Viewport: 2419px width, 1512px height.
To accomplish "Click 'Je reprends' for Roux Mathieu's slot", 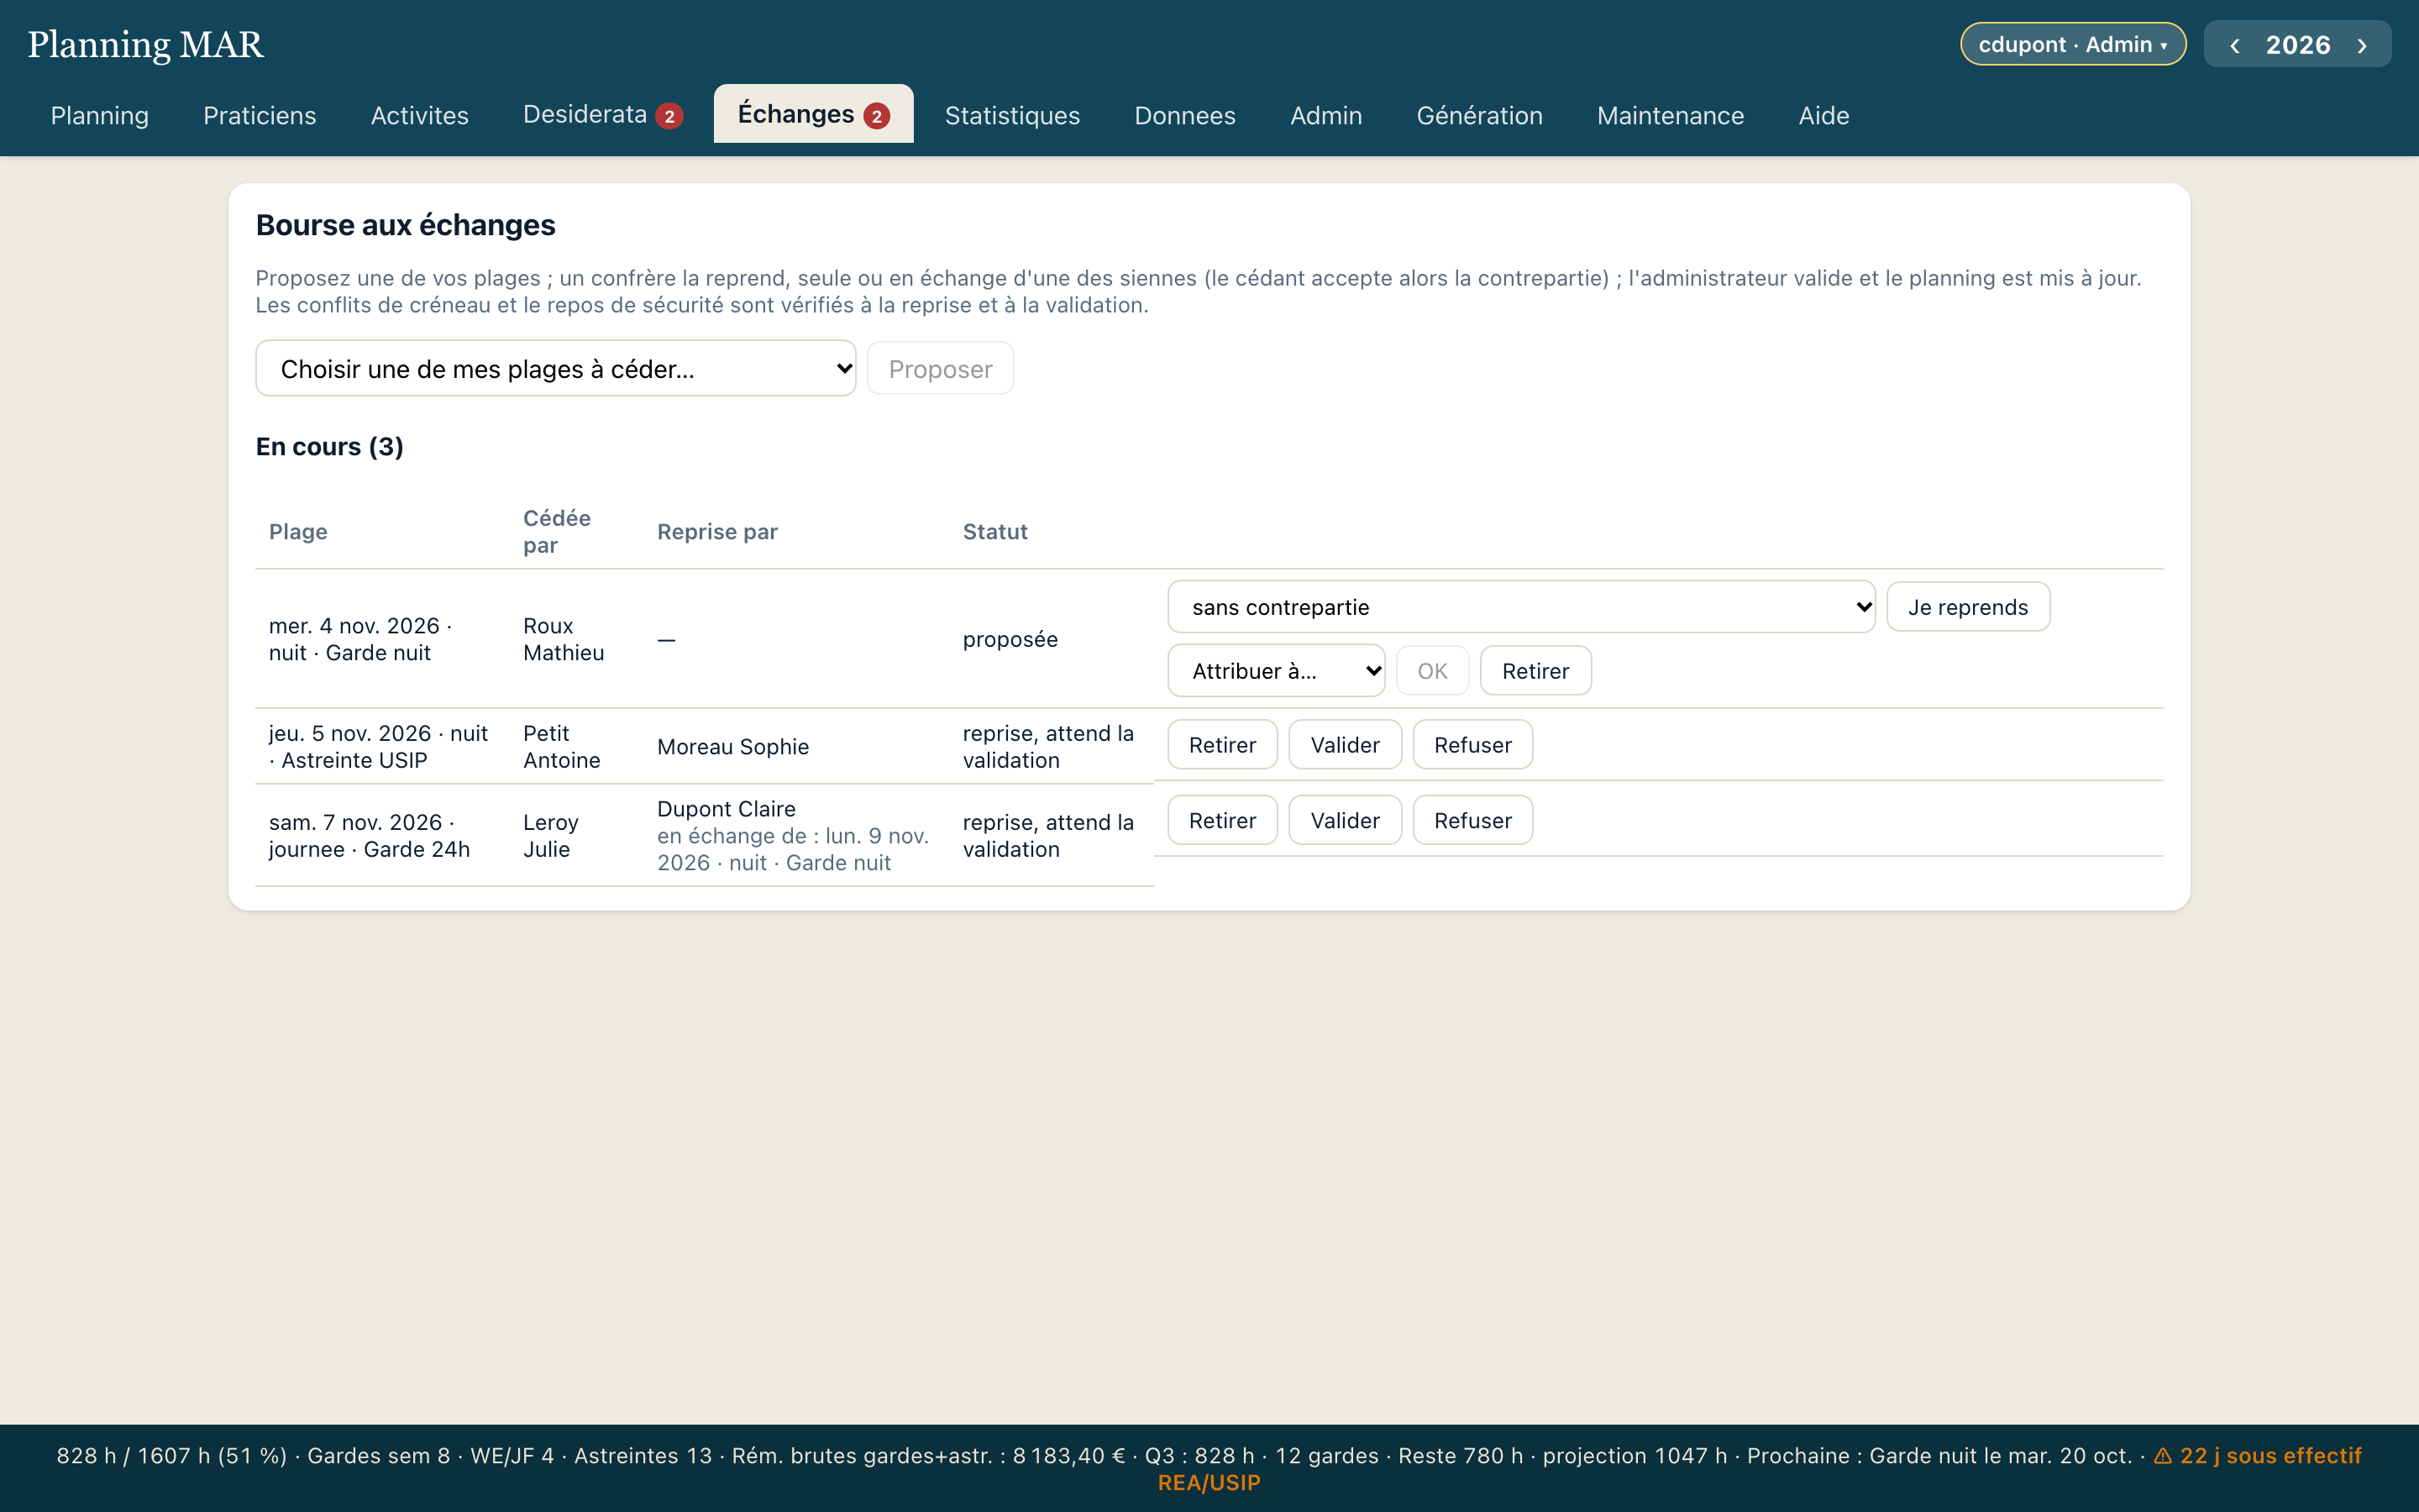I will 1968,607.
